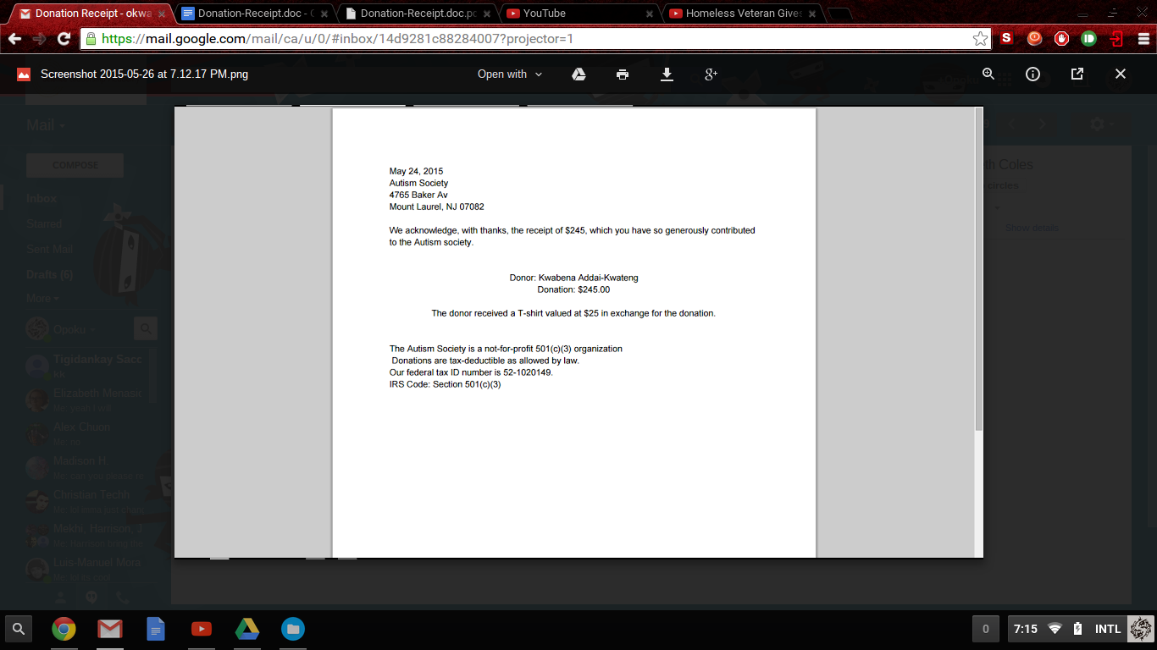
Task: Close the Donation-Receipt.doc Docs tab
Action: [x=324, y=14]
